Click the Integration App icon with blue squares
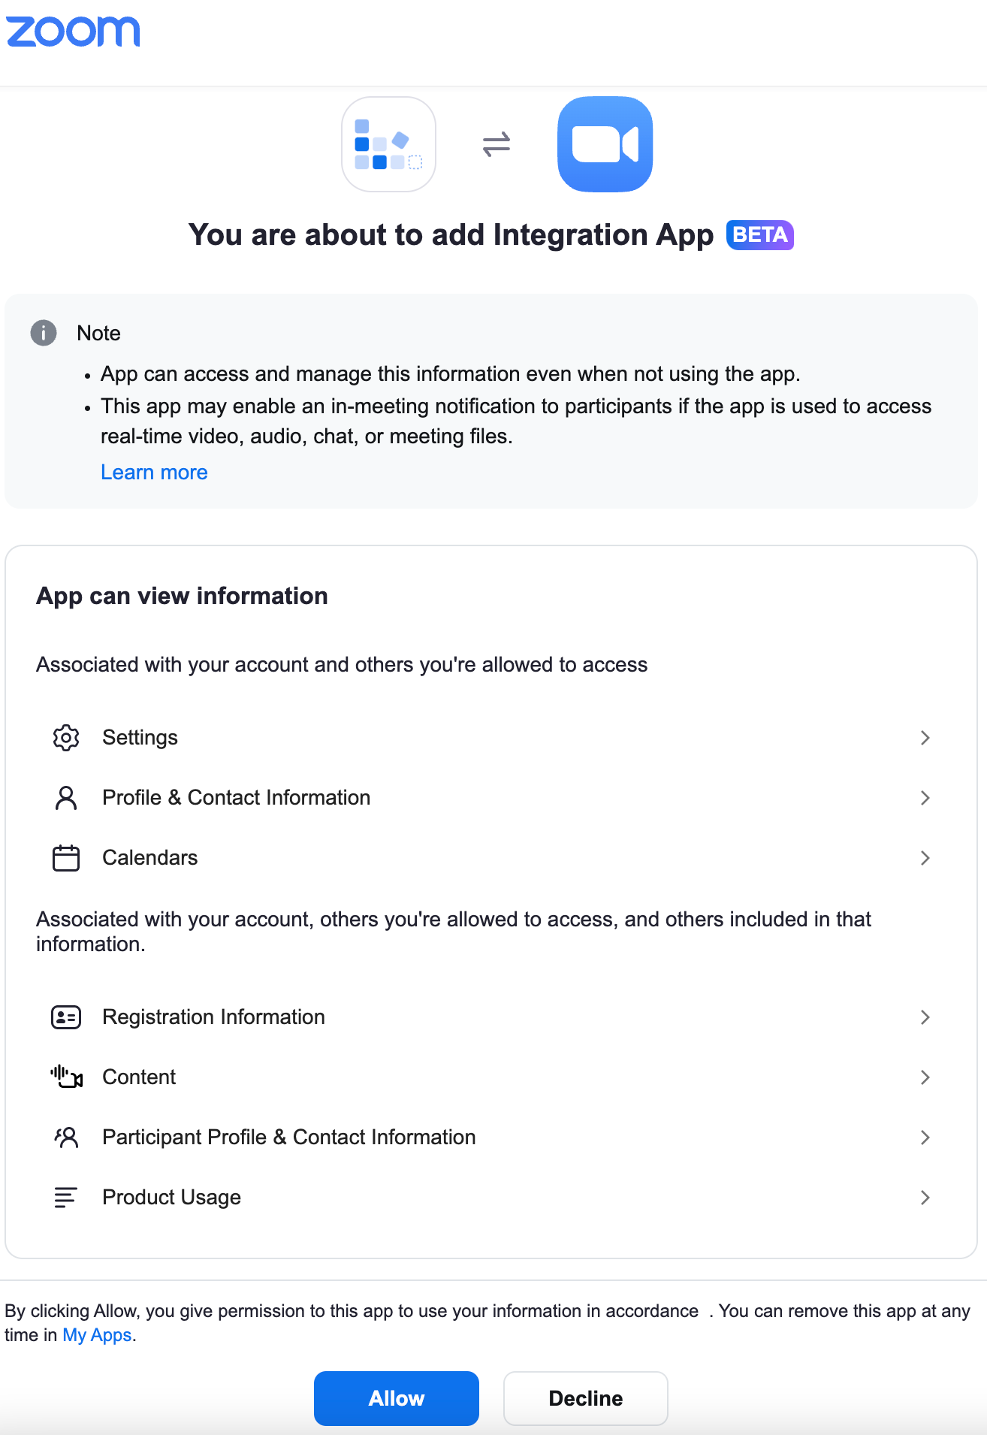Screen dimensions: 987x1435 pyautogui.click(x=388, y=144)
